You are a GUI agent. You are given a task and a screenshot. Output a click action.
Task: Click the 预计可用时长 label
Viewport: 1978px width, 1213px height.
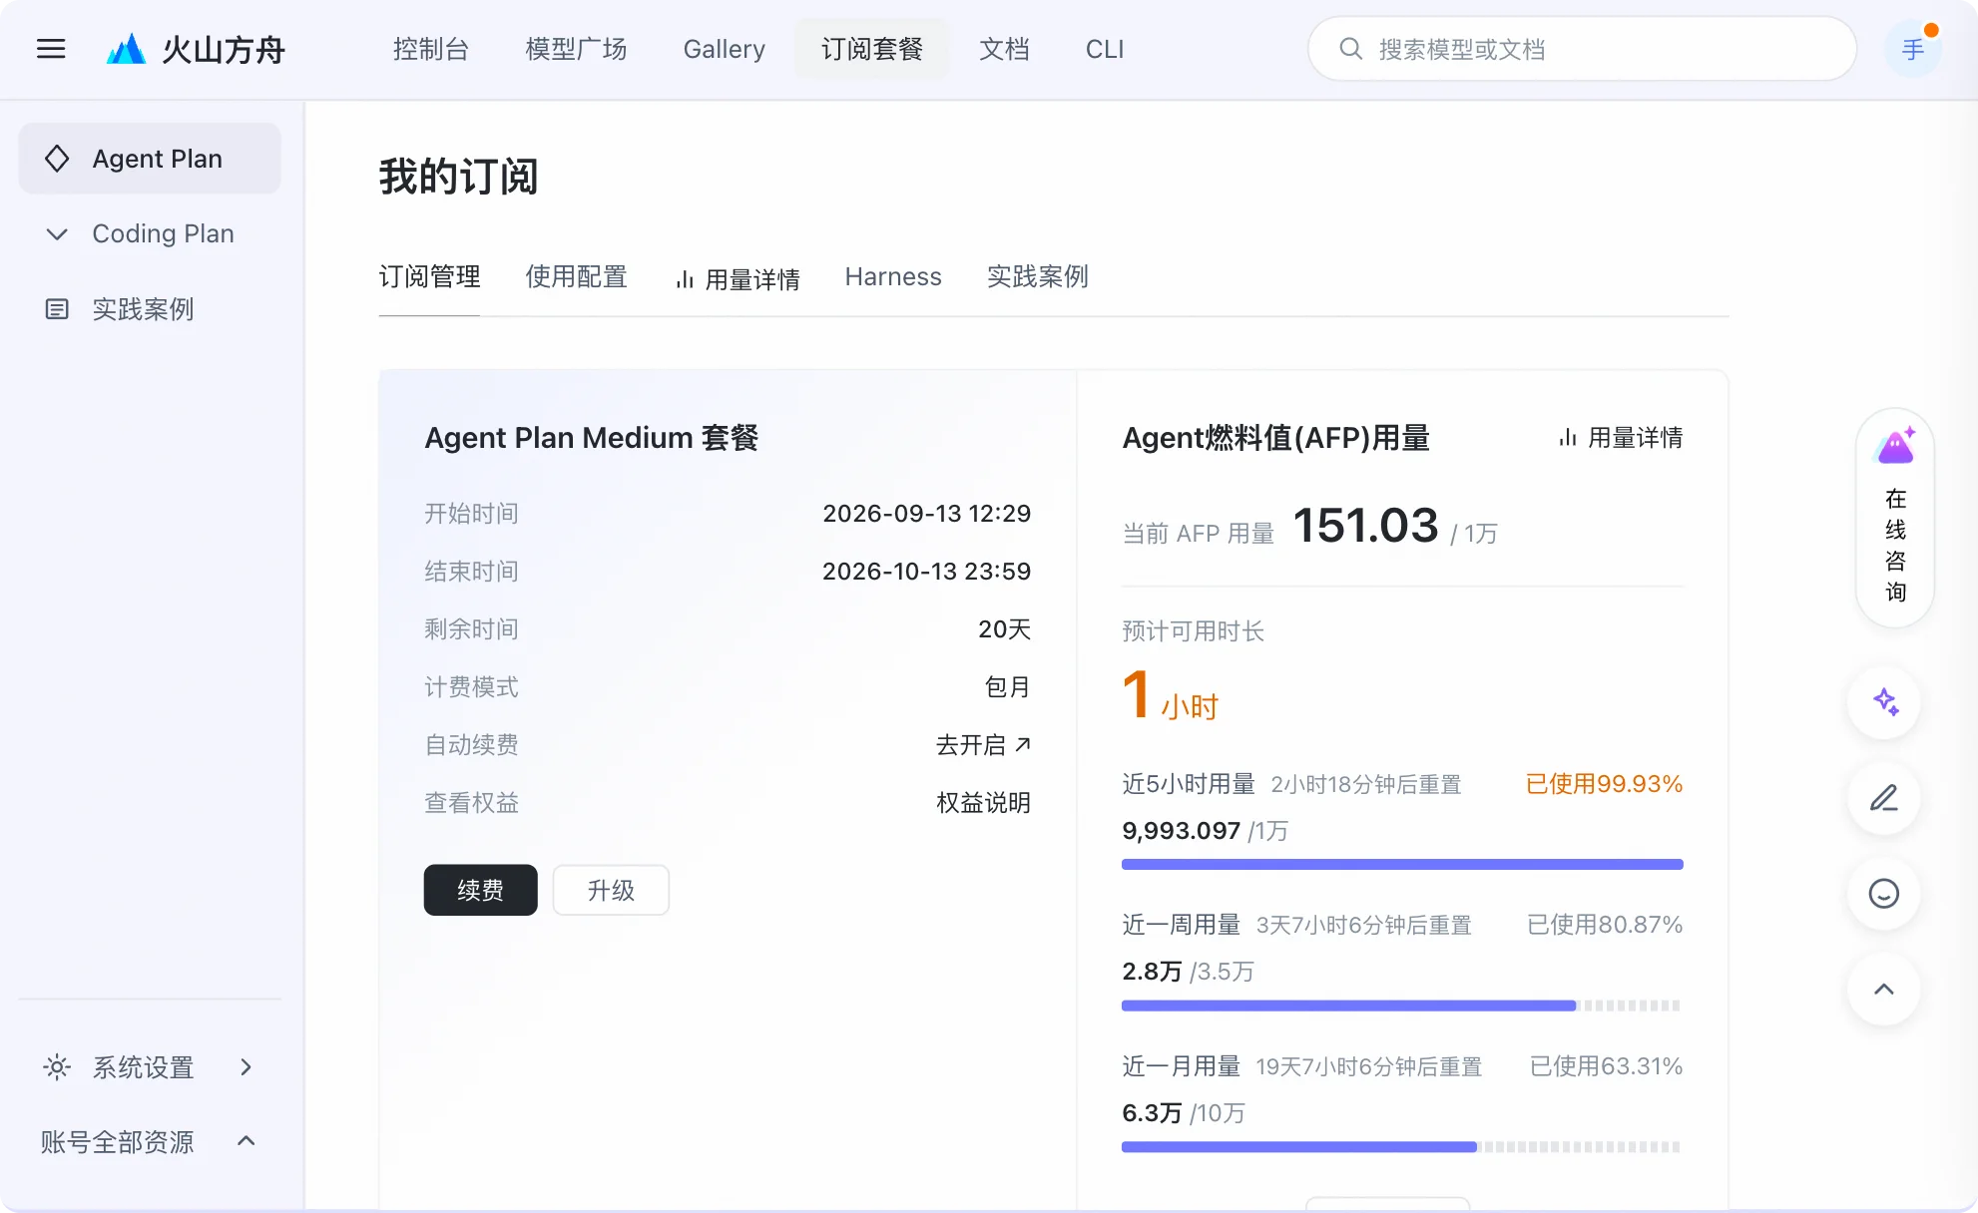point(1193,630)
